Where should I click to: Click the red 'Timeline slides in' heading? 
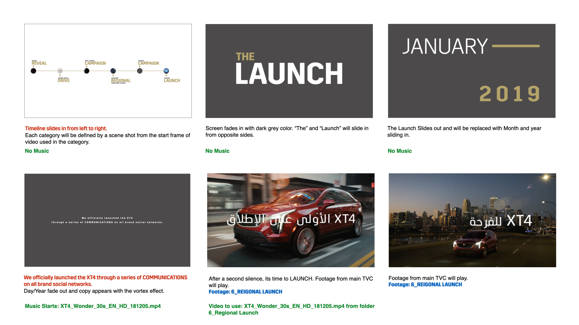[66, 128]
